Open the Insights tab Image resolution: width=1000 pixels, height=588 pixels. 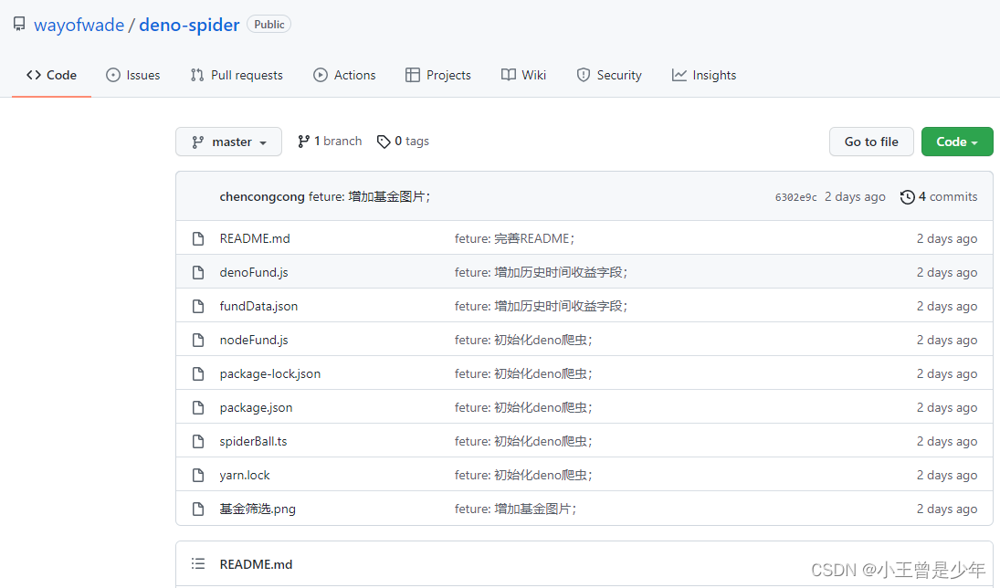point(703,75)
